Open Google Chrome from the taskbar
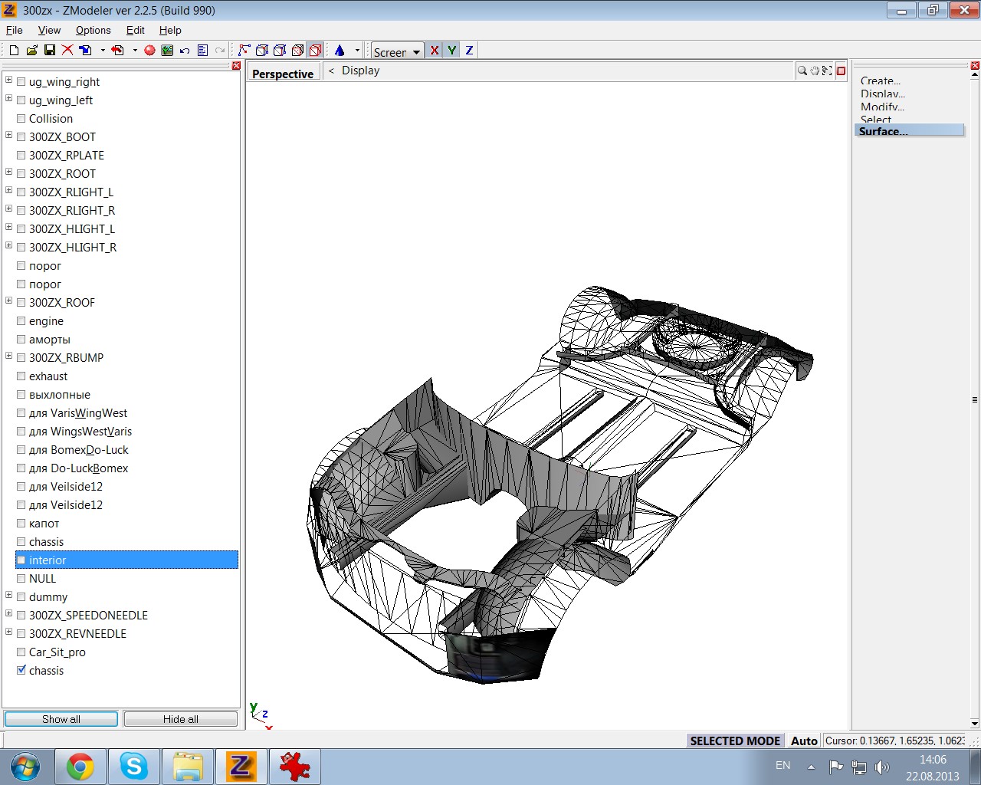Image resolution: width=981 pixels, height=785 pixels. coord(80,767)
